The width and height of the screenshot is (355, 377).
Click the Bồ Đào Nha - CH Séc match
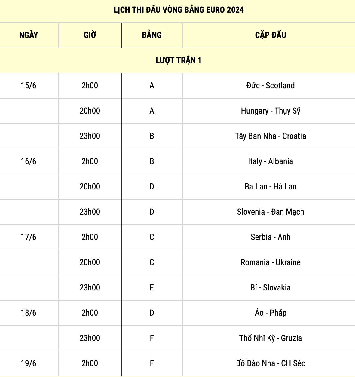[x=271, y=363]
